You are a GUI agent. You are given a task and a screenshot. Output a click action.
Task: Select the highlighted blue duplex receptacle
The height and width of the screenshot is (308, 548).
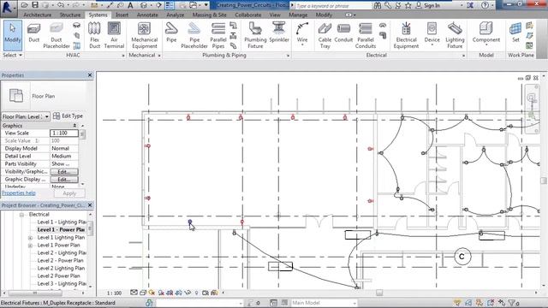coord(190,222)
